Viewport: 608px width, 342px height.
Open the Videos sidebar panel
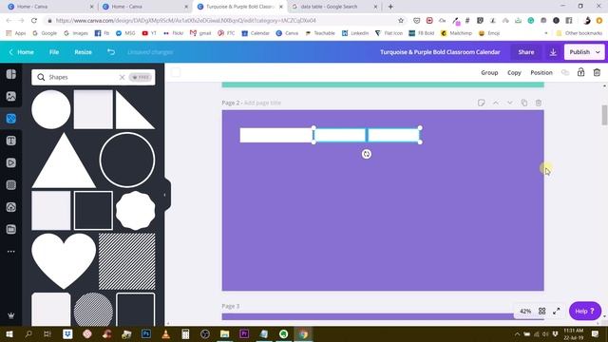(10, 162)
